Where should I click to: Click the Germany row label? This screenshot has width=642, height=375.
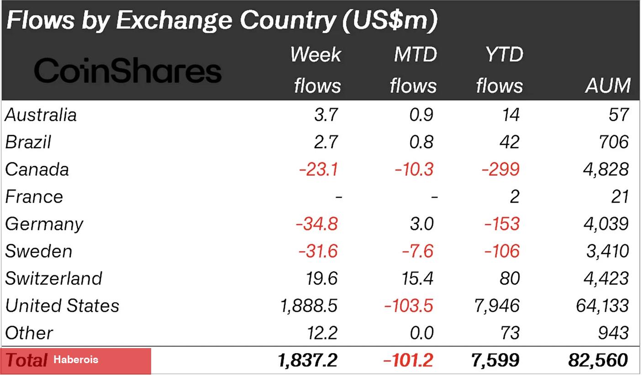pyautogui.click(x=44, y=224)
